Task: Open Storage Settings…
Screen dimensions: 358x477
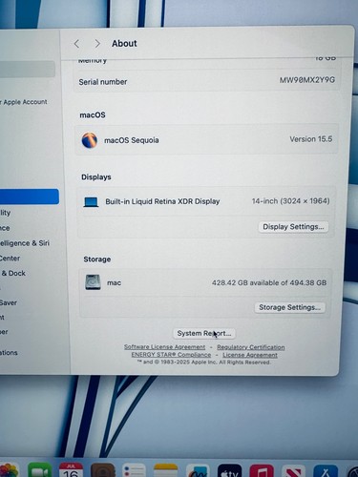Action: click(x=289, y=307)
